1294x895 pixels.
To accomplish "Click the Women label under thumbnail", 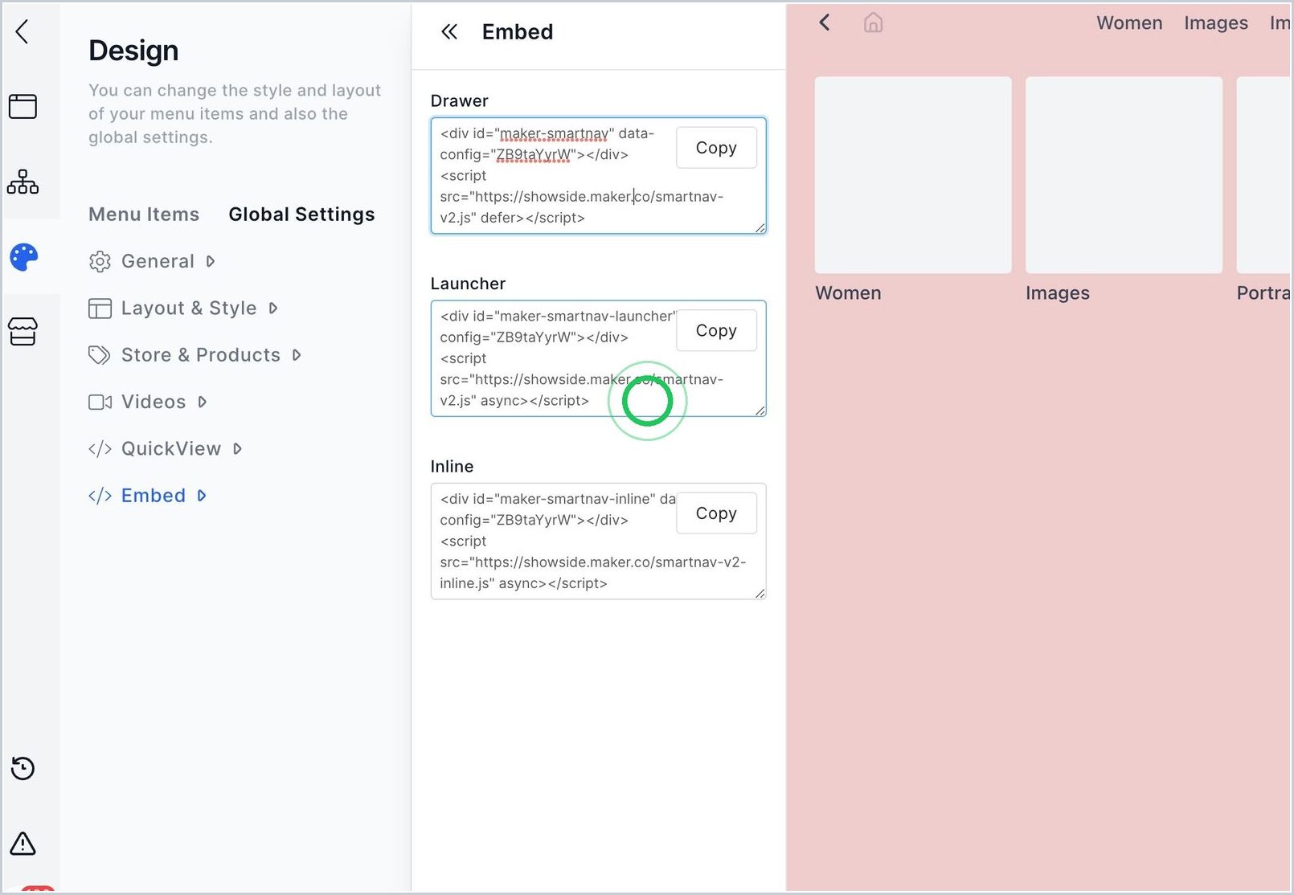I will (848, 293).
